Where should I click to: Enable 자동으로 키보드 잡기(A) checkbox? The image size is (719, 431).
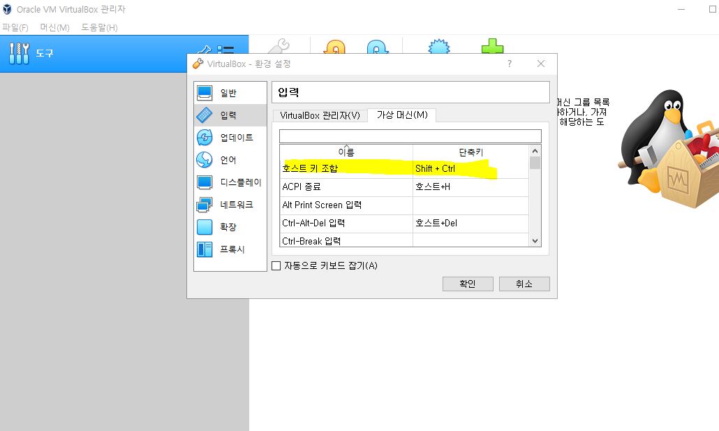pos(276,265)
